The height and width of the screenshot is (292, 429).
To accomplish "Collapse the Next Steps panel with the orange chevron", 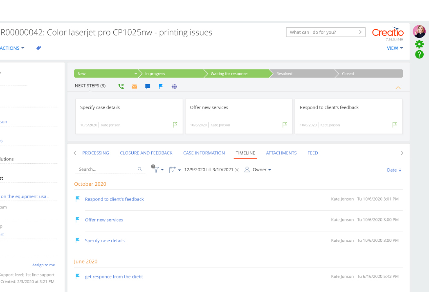I will point(398,88).
